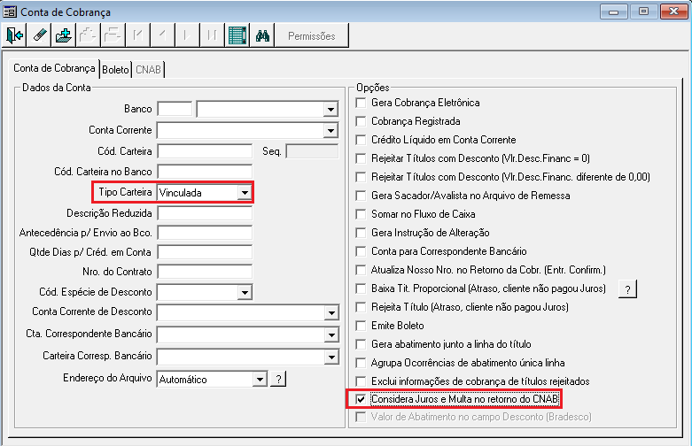
Task: Check Rejeitar Títulos com Desconto diferente de 0,00
Action: point(361,177)
